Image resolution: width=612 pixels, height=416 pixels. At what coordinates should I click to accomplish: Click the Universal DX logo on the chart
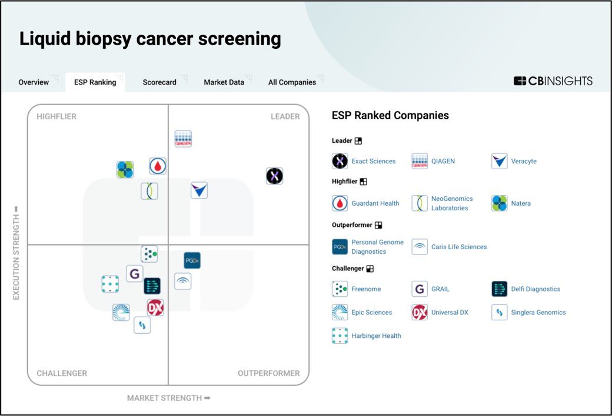(155, 308)
